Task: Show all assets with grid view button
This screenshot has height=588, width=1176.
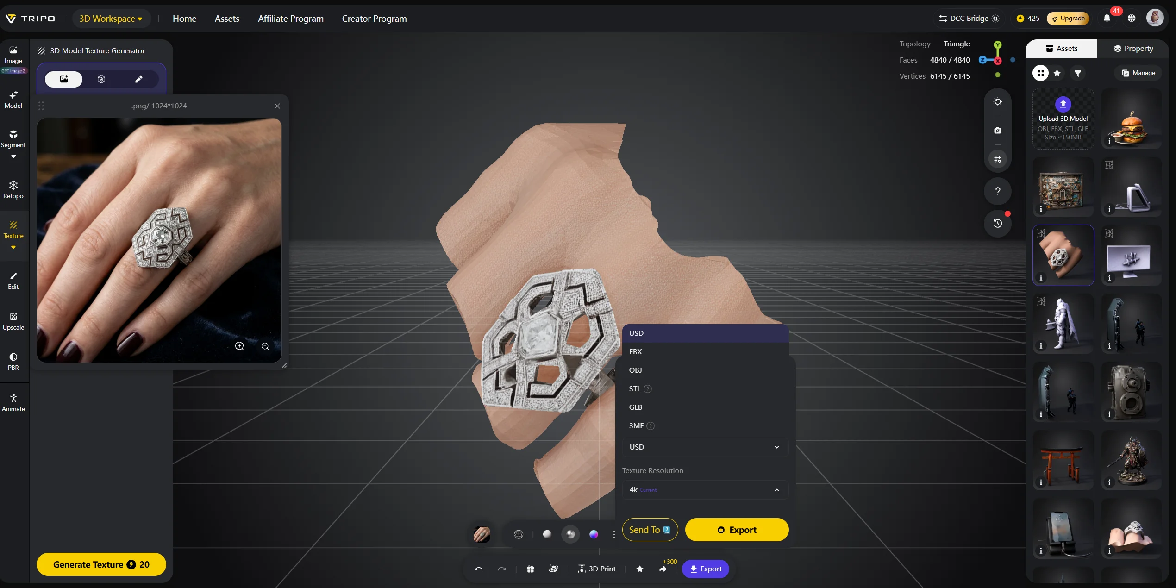Action: tap(1040, 73)
